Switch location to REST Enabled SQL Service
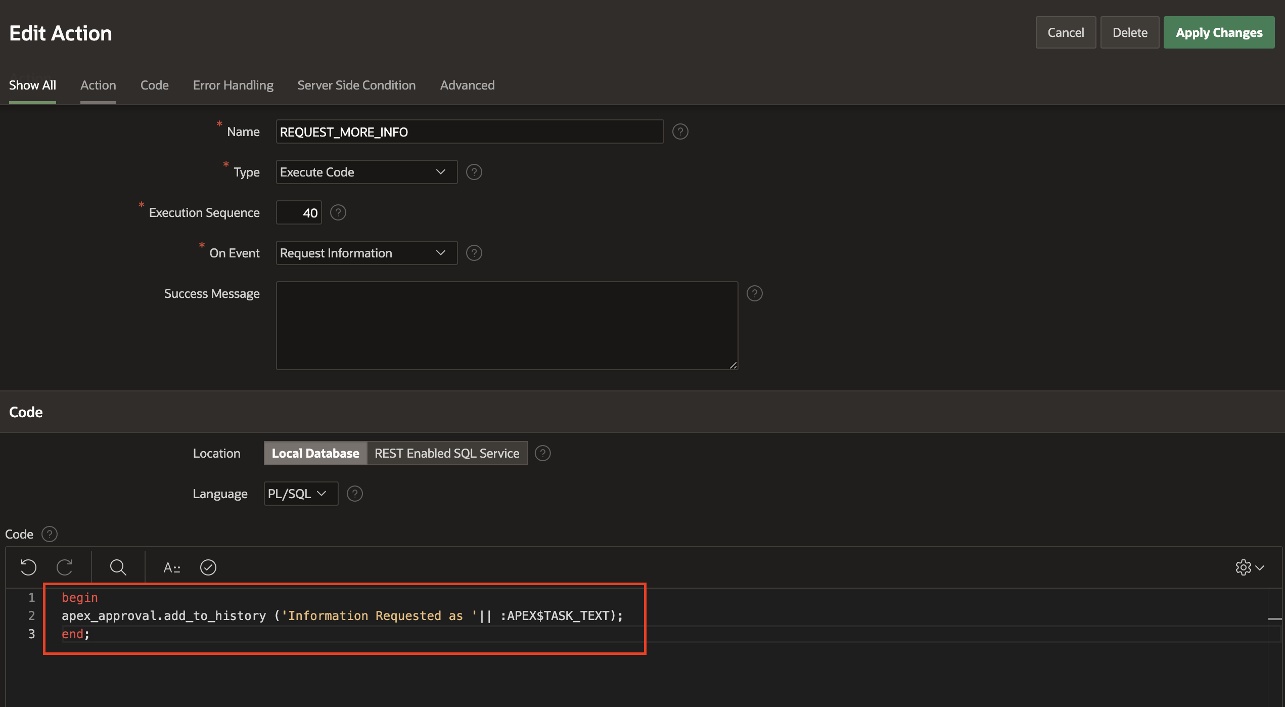This screenshot has width=1285, height=707. [447, 453]
